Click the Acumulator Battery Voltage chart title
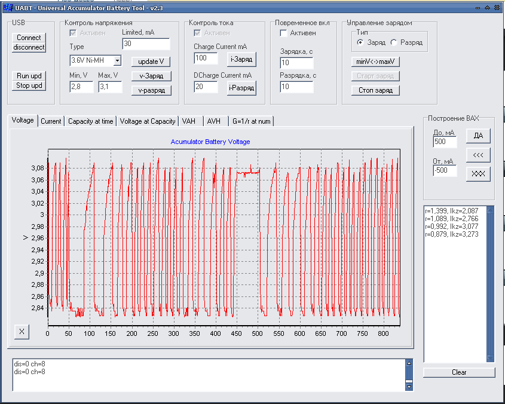 tap(210, 142)
